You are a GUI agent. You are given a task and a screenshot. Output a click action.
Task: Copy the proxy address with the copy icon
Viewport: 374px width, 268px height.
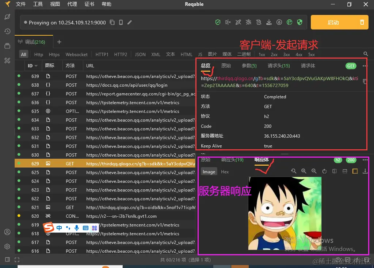click(x=112, y=22)
